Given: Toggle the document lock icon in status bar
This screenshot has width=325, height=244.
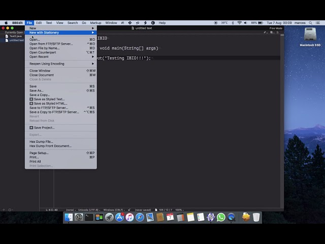Looking at the screenshot, I should [129, 210].
